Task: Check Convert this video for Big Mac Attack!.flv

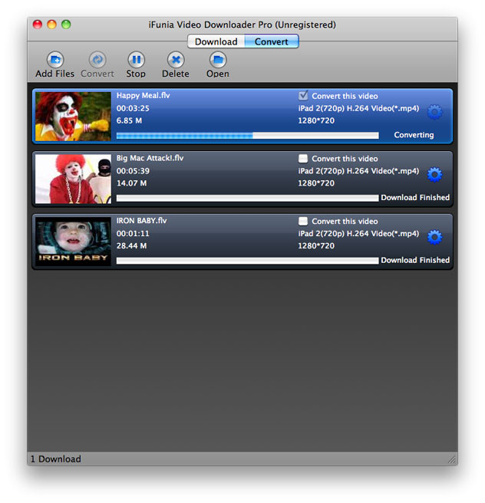Action: point(303,159)
